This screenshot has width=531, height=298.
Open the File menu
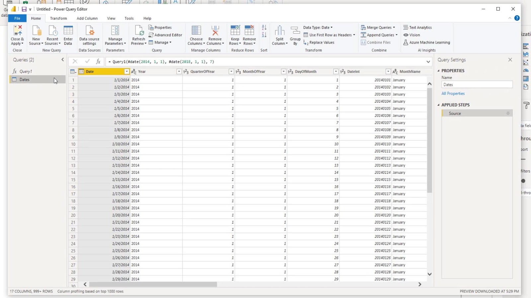click(x=17, y=18)
